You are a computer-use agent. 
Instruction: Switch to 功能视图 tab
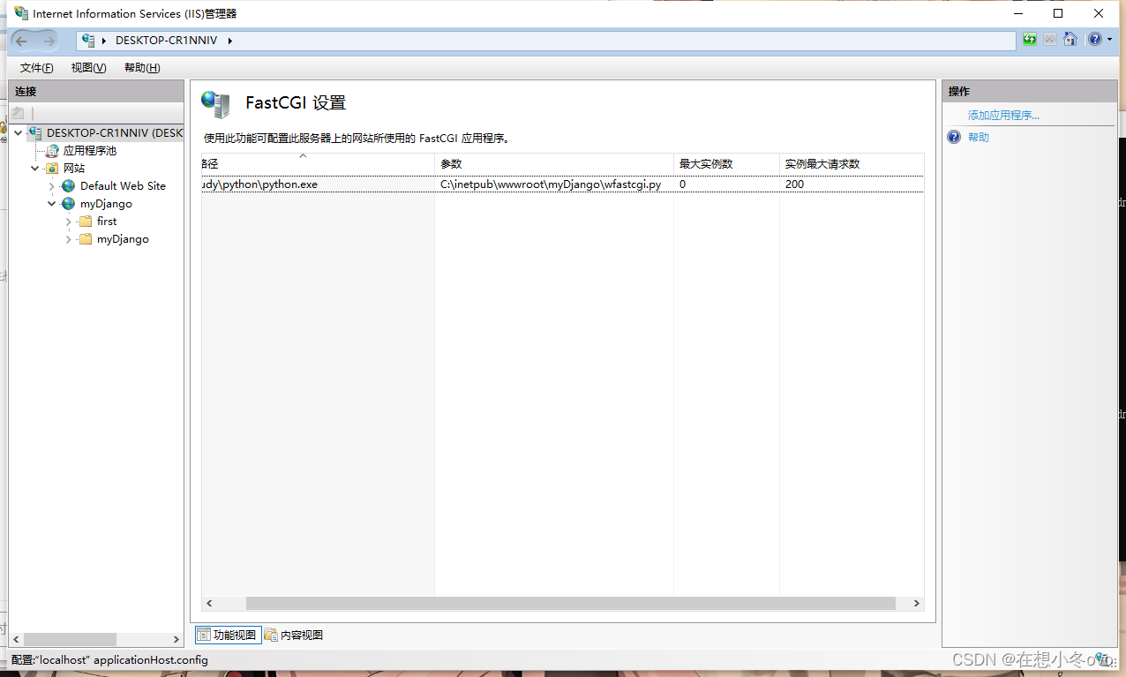pos(227,635)
